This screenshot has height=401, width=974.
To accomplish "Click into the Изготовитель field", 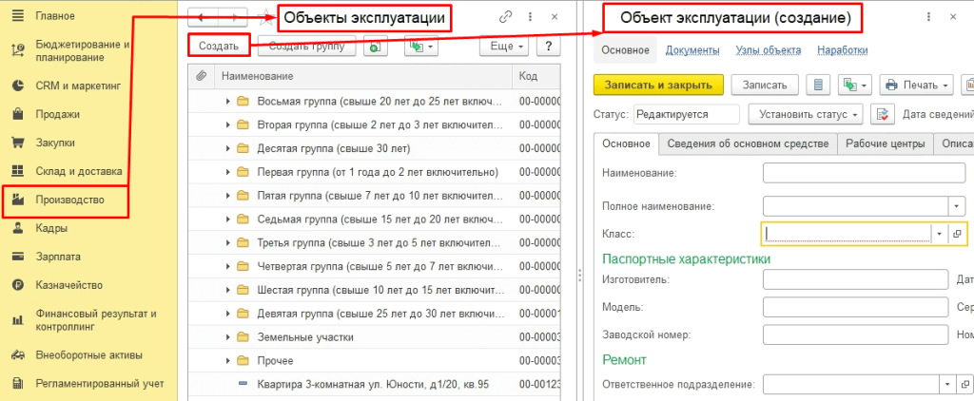I will click(855, 279).
